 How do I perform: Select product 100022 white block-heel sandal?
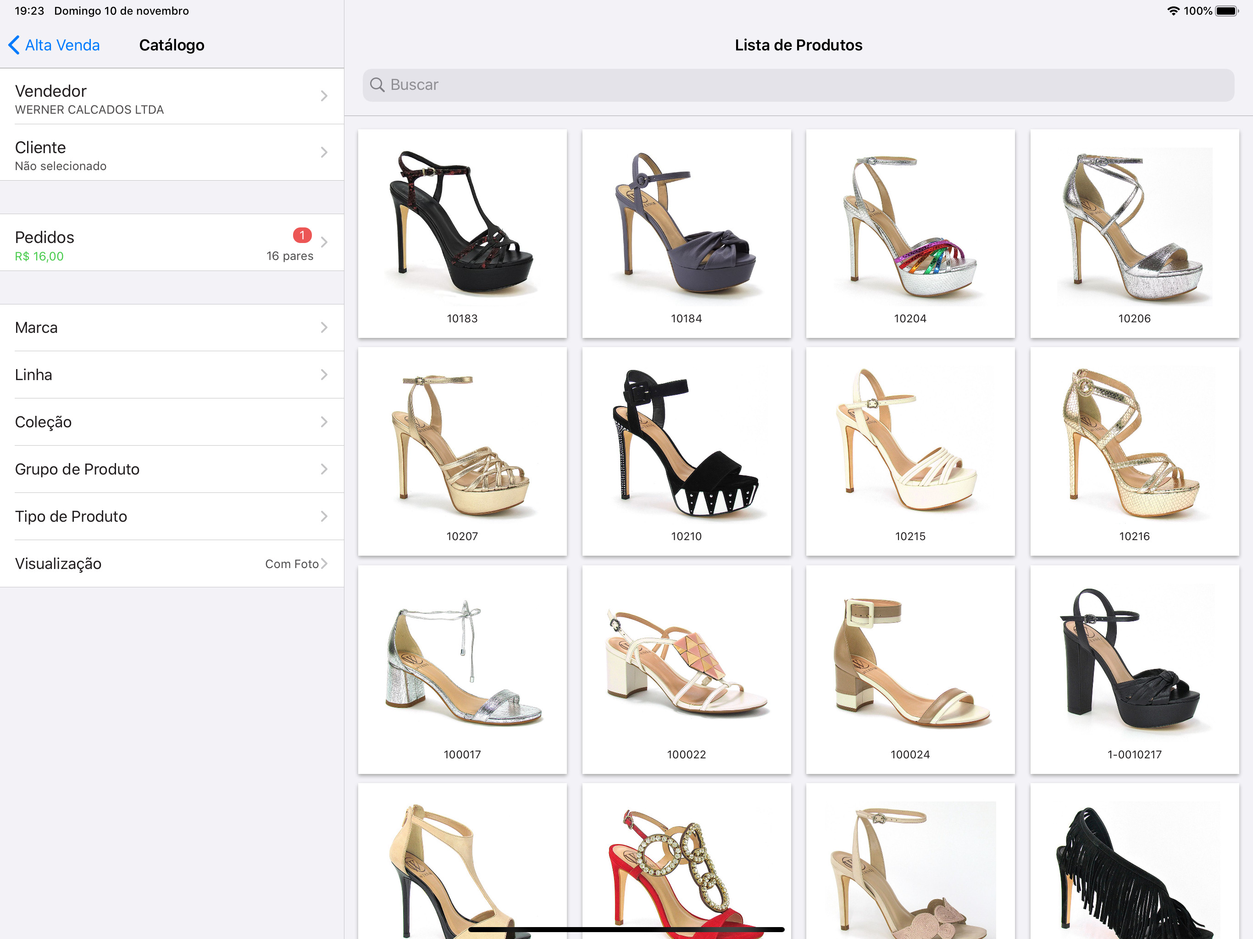point(686,663)
